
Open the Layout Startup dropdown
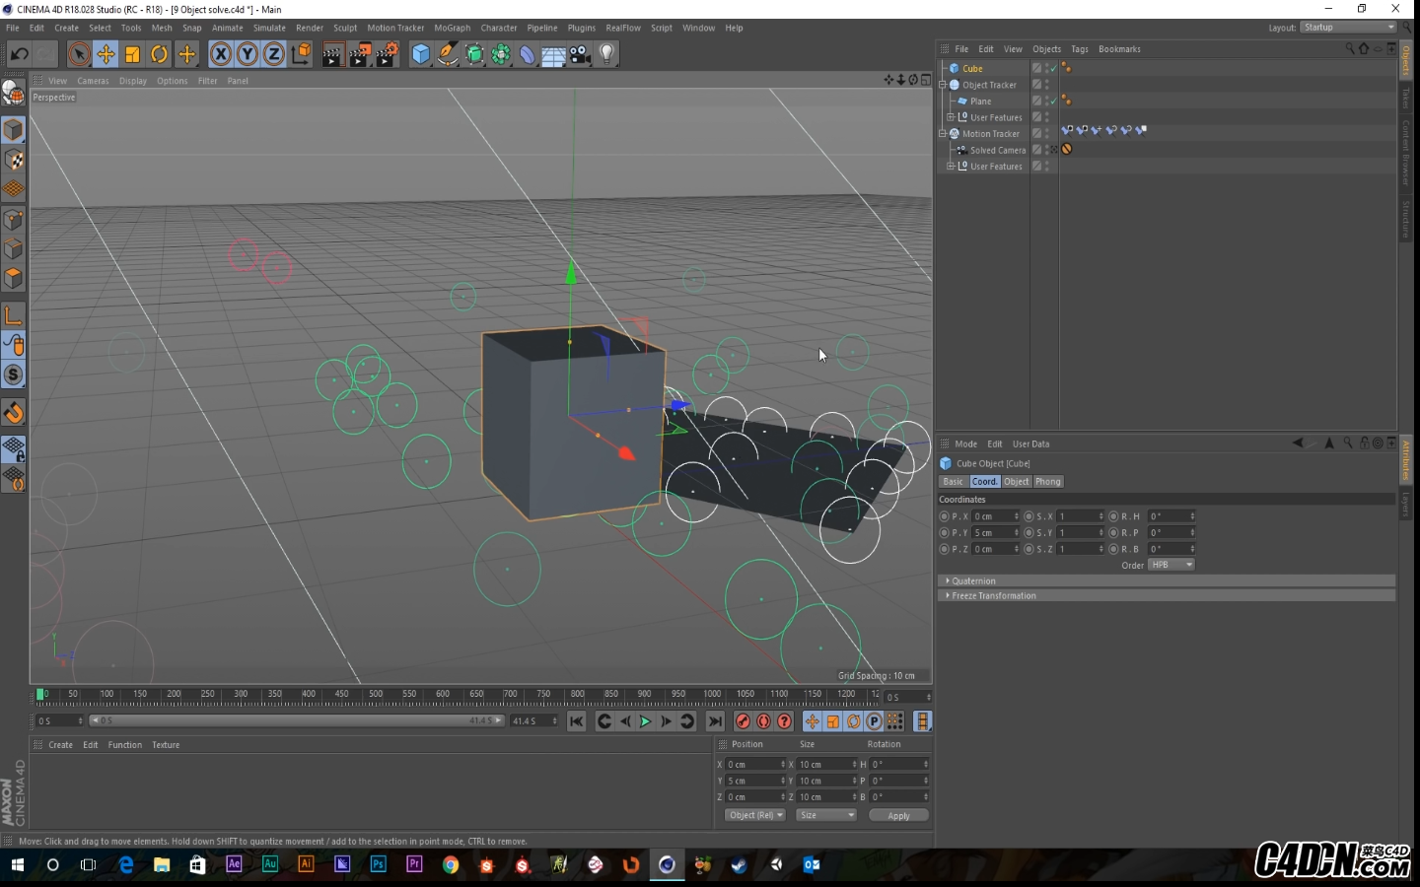click(1349, 28)
